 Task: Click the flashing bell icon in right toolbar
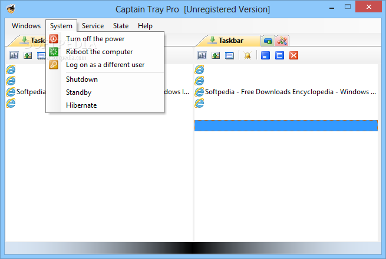(x=248, y=55)
